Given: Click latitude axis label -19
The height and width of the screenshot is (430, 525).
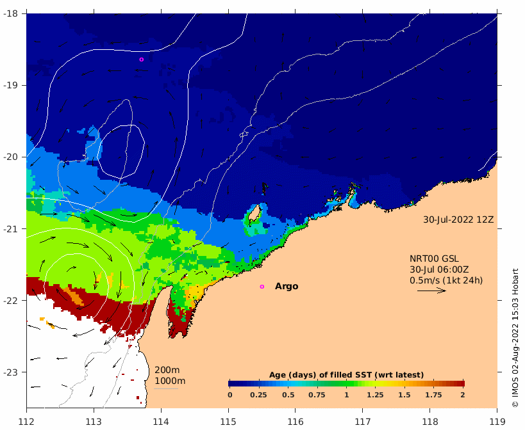Looking at the screenshot, I should pos(10,85).
